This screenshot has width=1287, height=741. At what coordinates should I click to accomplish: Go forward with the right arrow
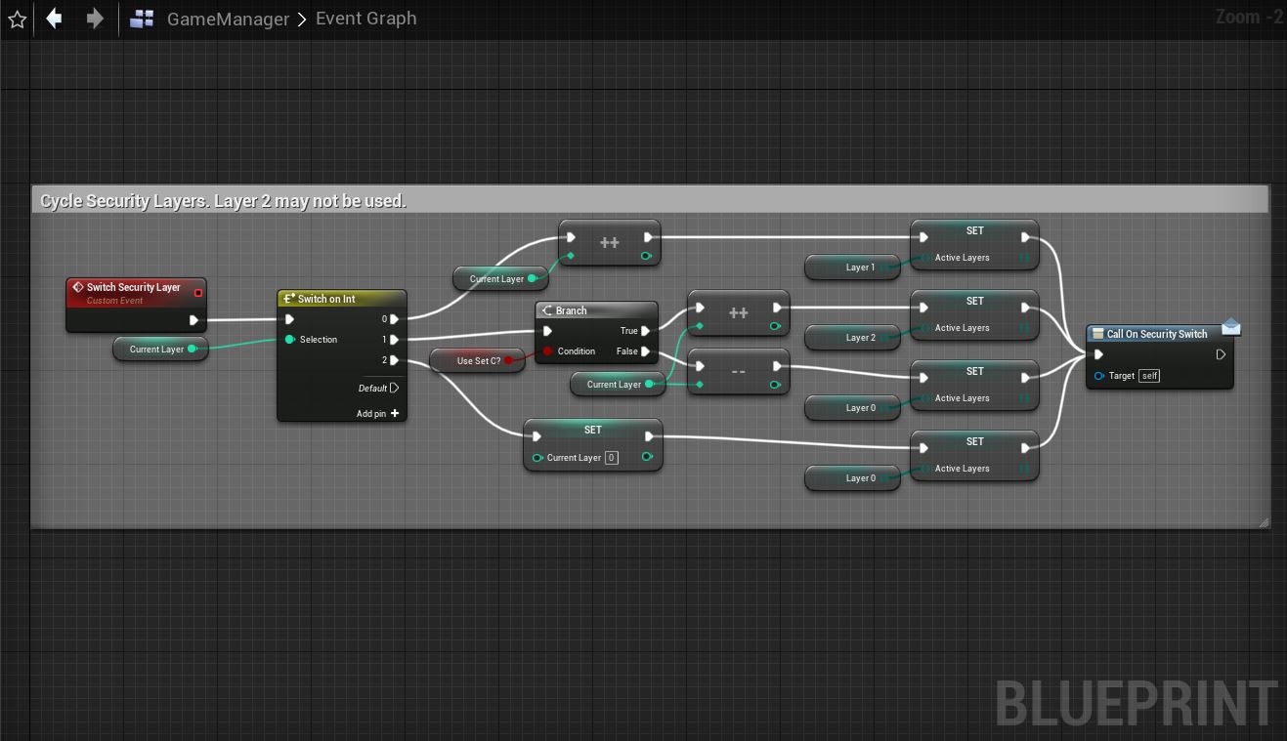coord(94,19)
